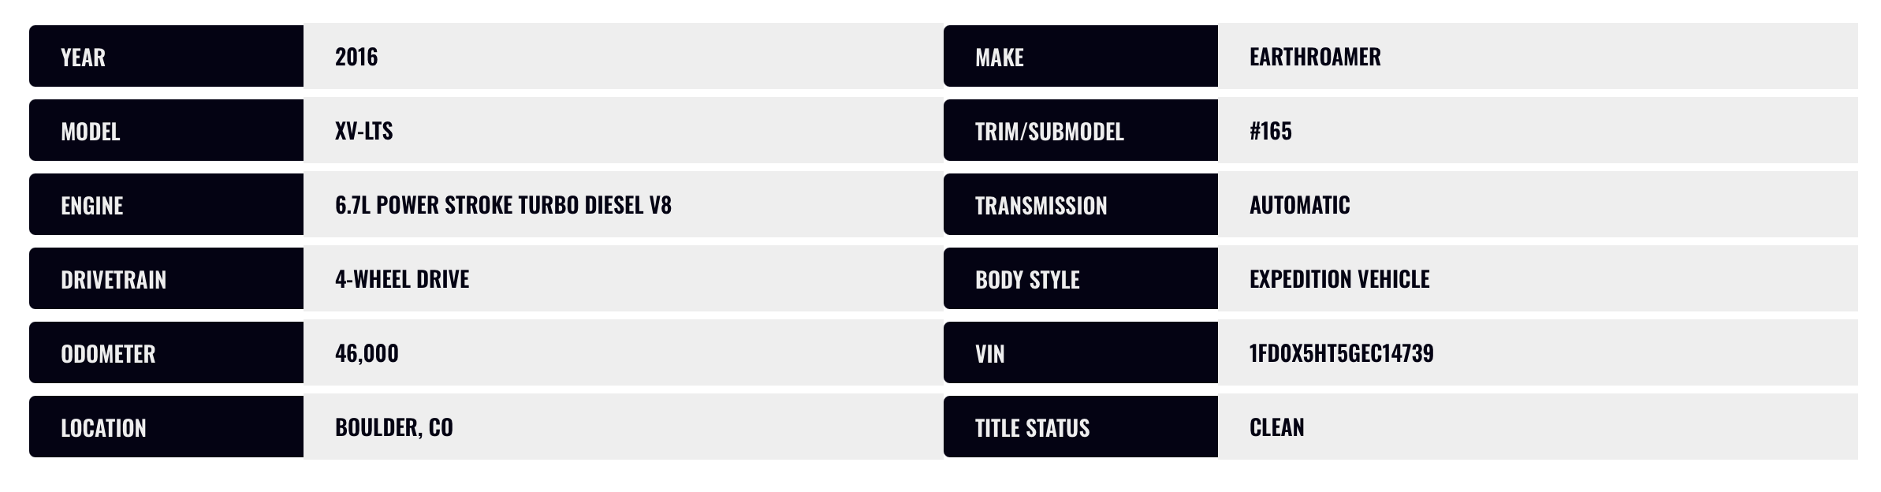Image resolution: width=1881 pixels, height=492 pixels.
Task: Click the VIN number 1FD0X5HT5GEC14739
Action: 1342,353
